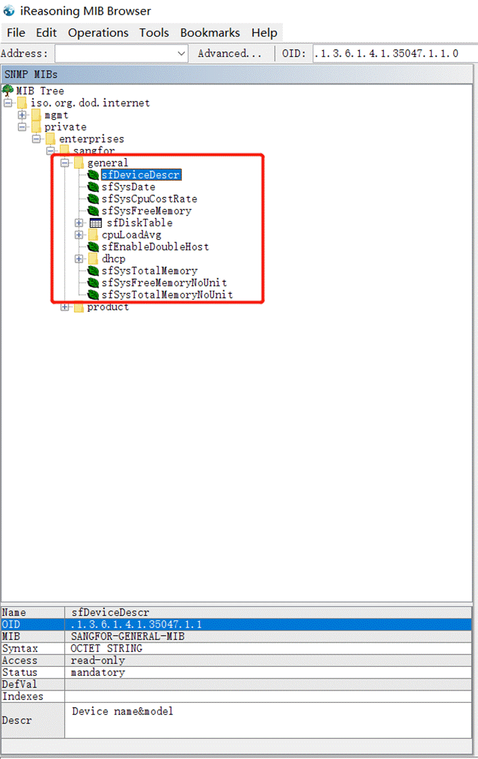Select the sfSysFreeMemoryNoUnit tree item
This screenshot has width=478, height=759.
click(x=165, y=283)
